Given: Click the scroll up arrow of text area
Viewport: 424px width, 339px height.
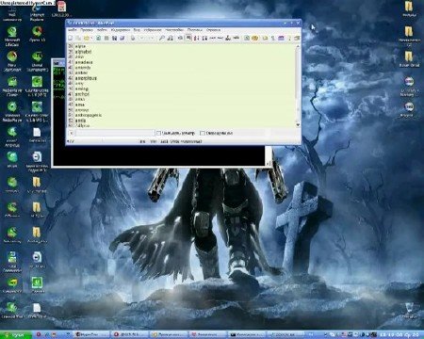Looking at the screenshot, I should pos(298,46).
